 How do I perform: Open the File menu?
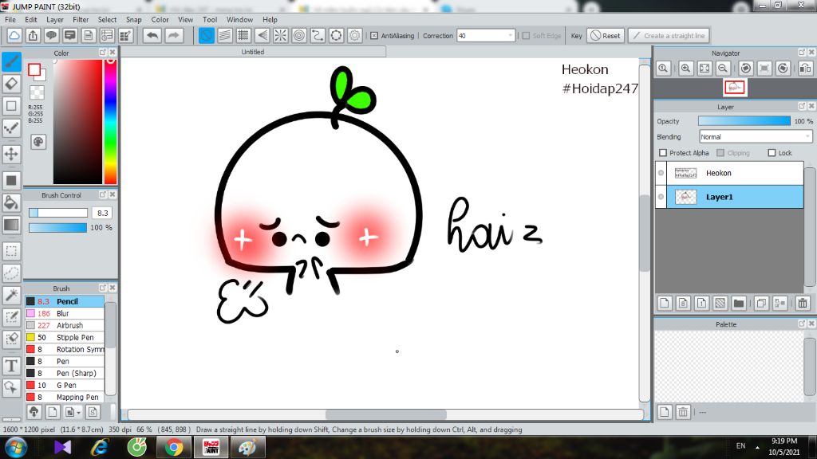(10, 19)
